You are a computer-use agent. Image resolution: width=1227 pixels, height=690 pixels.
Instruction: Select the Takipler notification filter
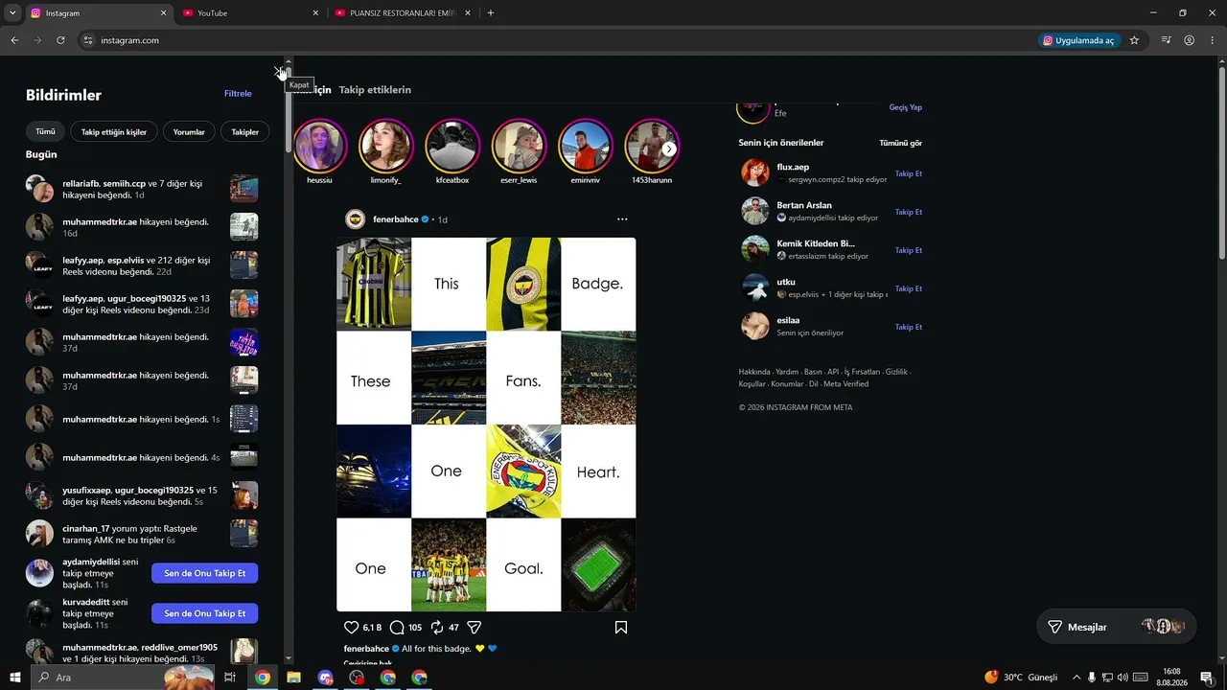[x=245, y=131]
